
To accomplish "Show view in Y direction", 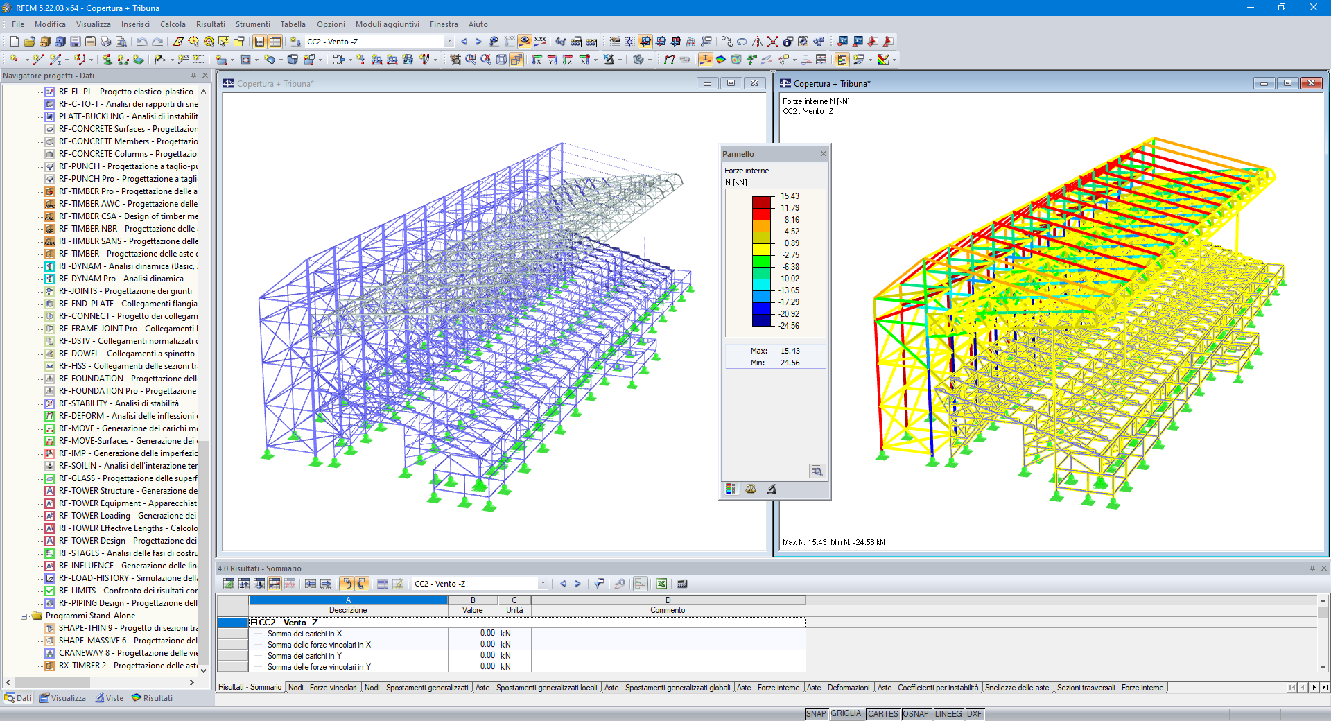I will coord(553,60).
